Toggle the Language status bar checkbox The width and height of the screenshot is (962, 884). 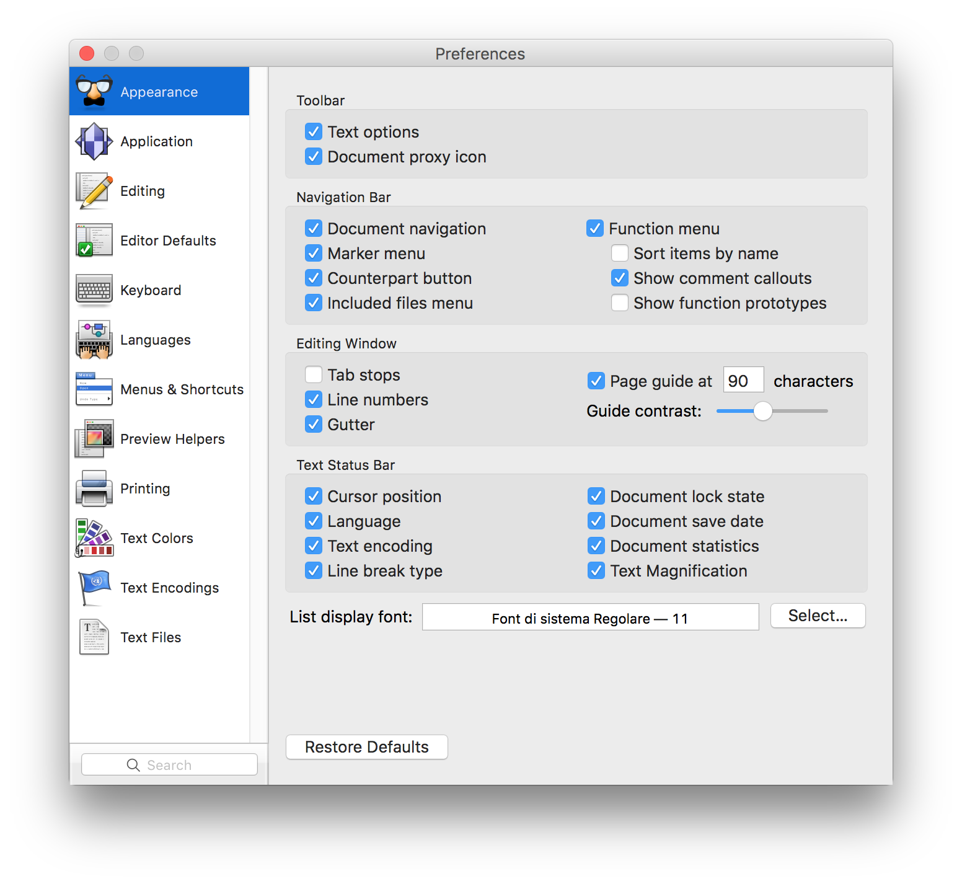point(314,521)
